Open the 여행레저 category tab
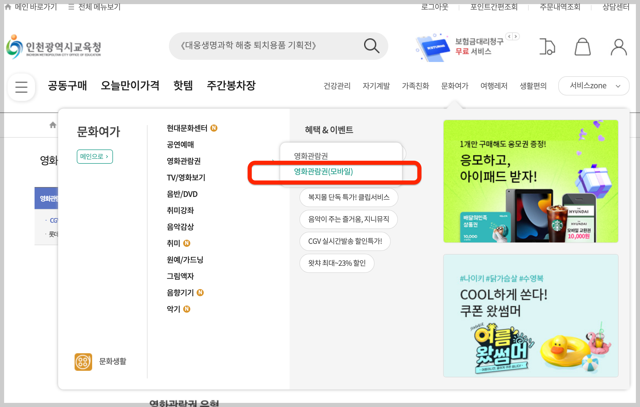Viewport: 640px width, 407px height. coord(494,86)
